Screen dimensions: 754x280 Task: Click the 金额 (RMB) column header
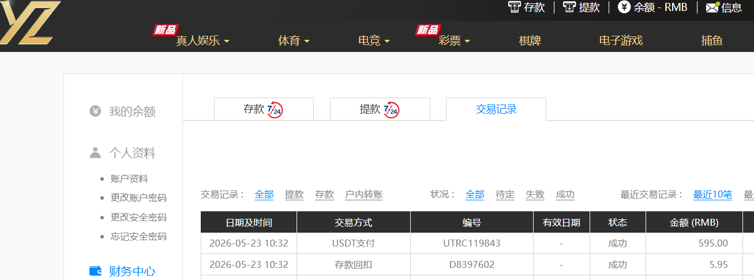(x=694, y=222)
